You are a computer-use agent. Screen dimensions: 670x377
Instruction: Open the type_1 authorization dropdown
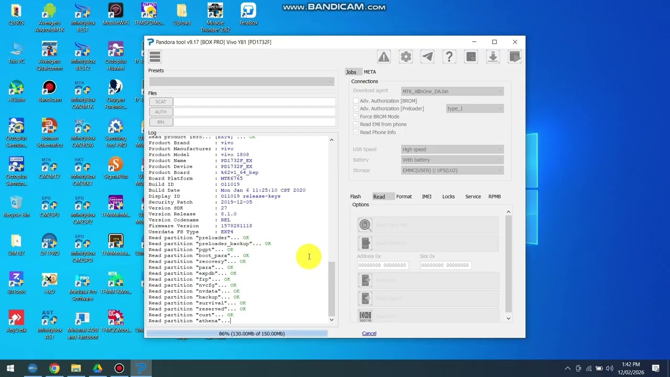point(475,108)
